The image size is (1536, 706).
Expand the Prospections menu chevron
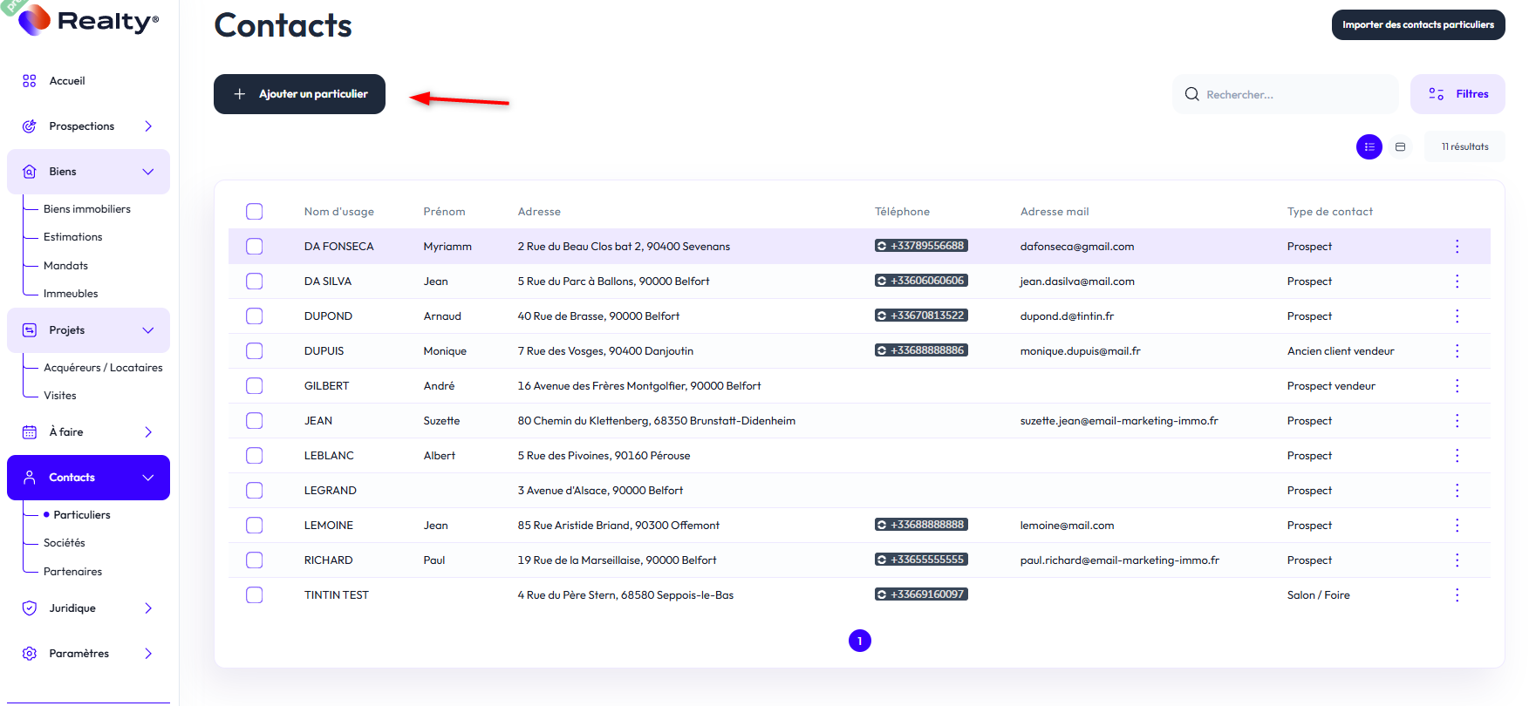(148, 126)
